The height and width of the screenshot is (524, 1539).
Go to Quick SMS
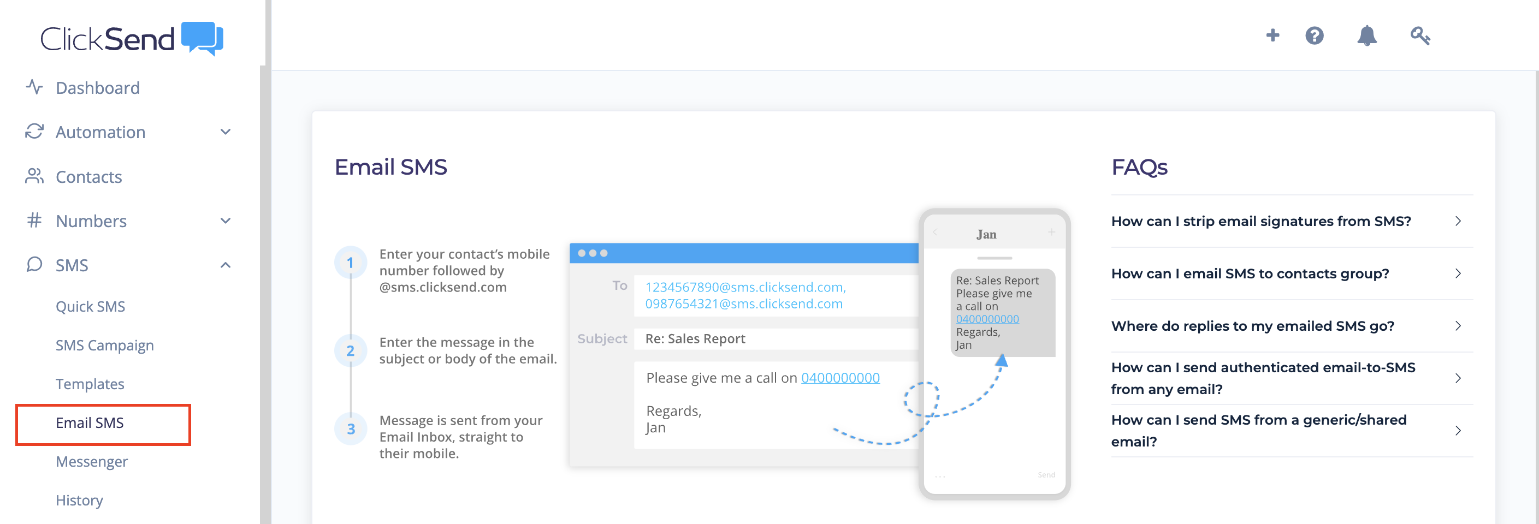[90, 307]
